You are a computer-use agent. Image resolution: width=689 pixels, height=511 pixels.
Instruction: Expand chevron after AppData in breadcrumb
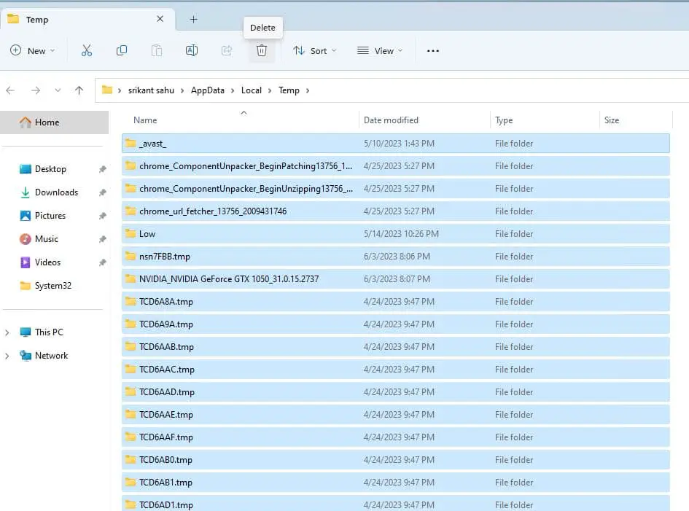click(x=233, y=90)
